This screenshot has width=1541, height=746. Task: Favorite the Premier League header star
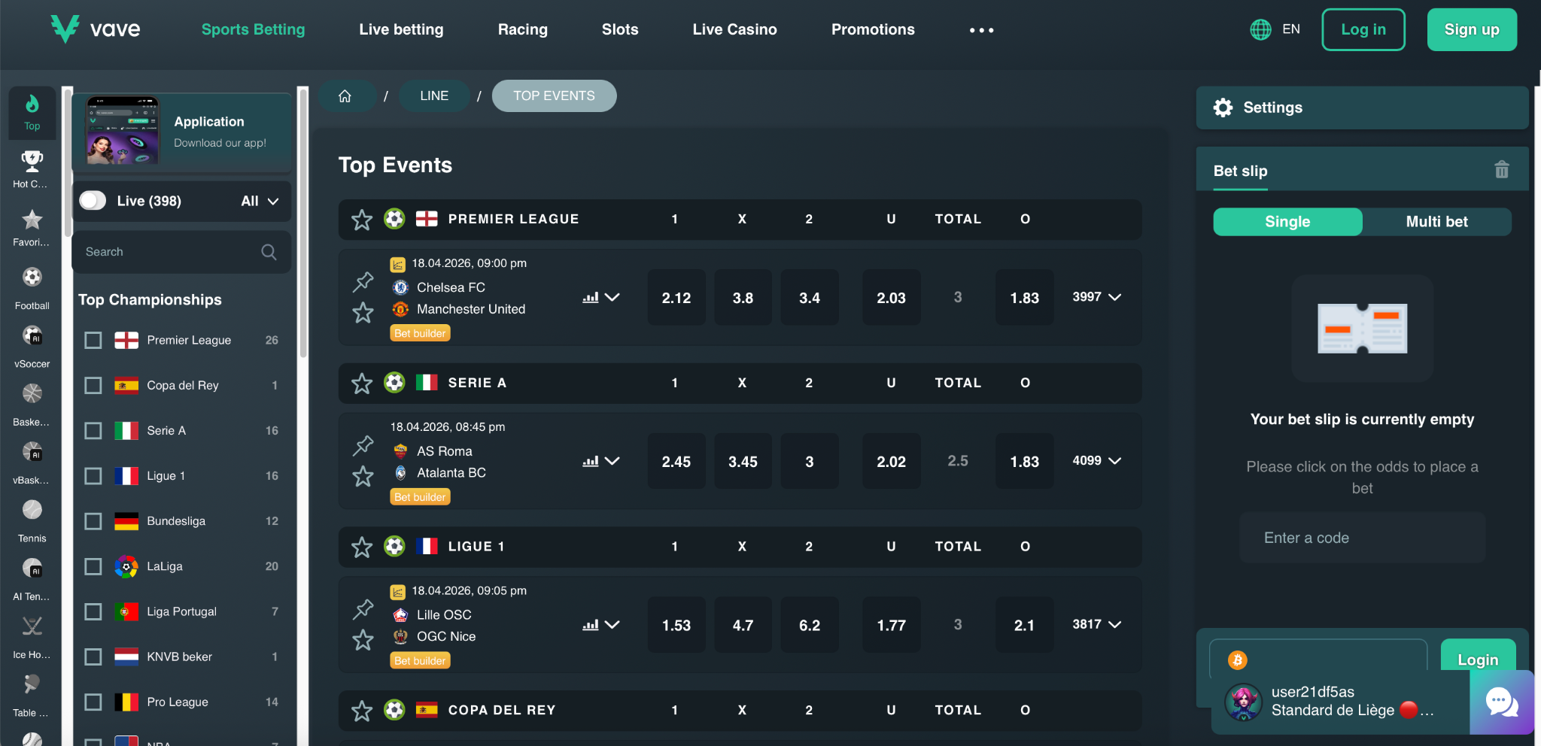(x=362, y=220)
